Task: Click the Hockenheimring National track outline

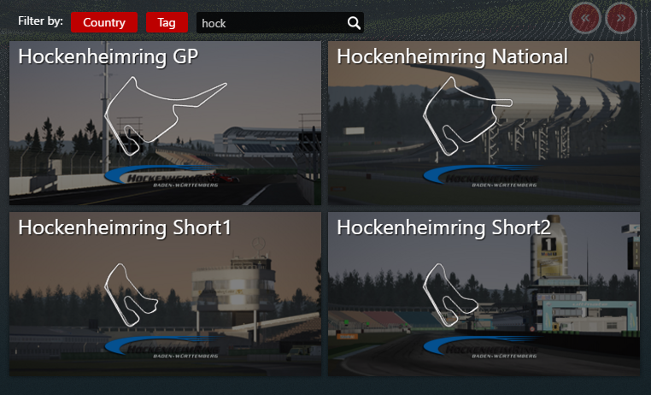Action: (x=467, y=116)
